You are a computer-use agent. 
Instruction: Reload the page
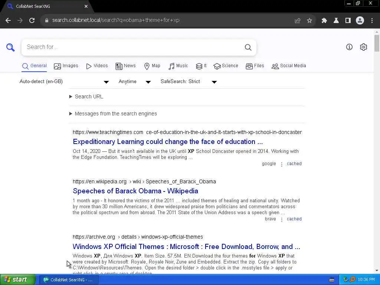[x=32, y=20]
